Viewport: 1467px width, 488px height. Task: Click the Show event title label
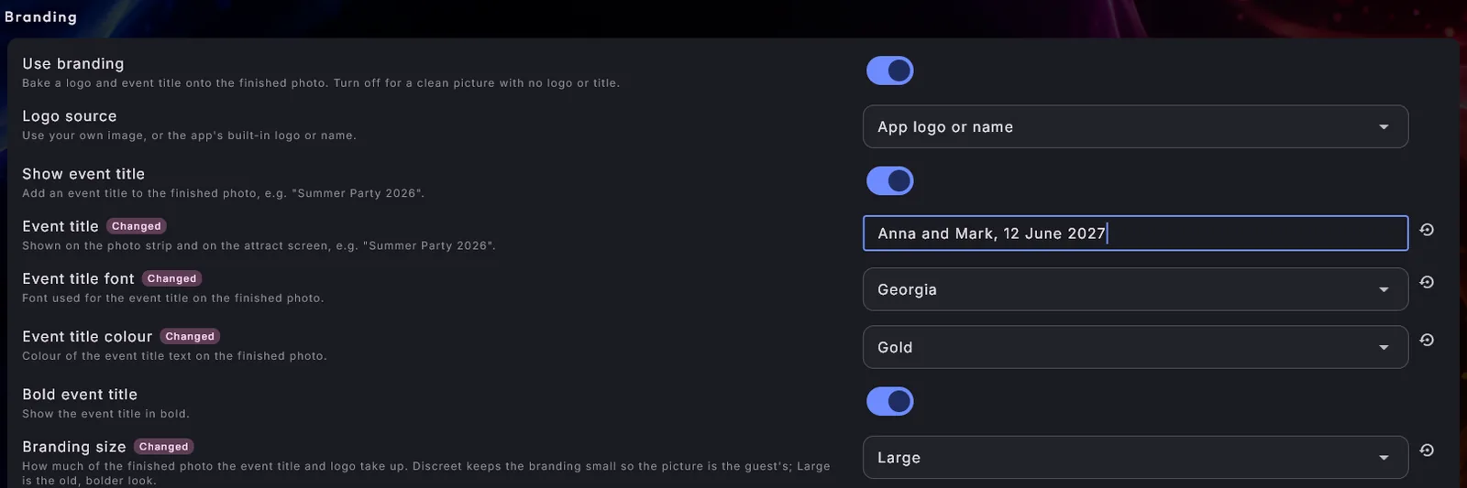coord(83,174)
